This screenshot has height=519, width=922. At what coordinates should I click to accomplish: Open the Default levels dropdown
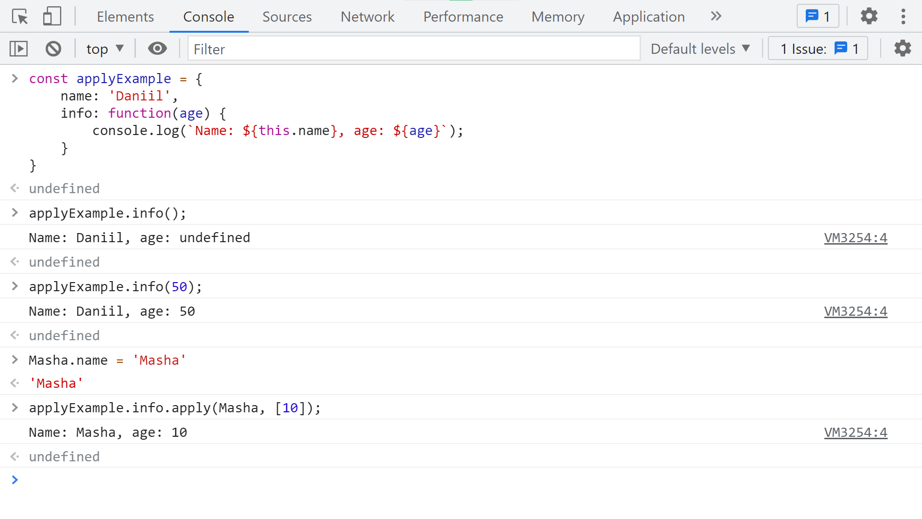point(700,49)
